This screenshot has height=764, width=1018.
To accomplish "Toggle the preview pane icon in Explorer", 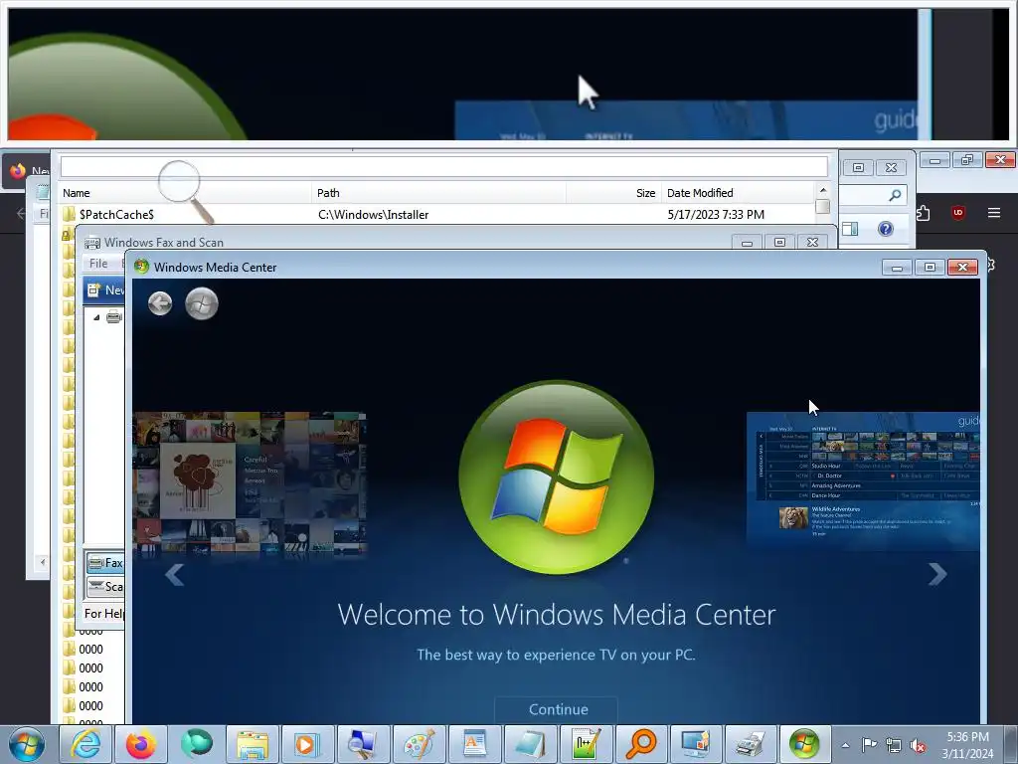I will click(x=850, y=229).
